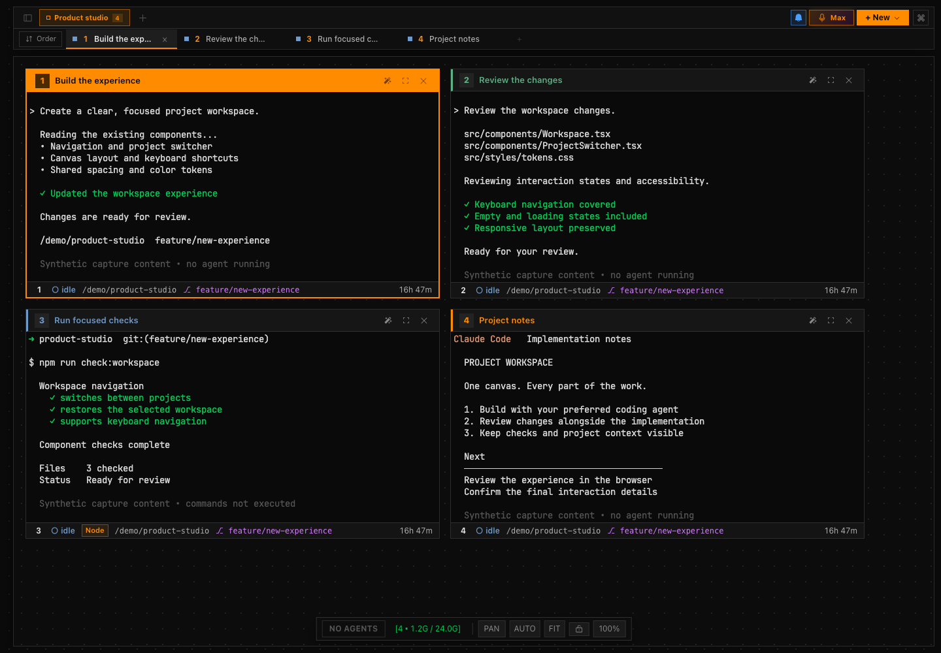Toggle PAN mode in bottom toolbar
The image size is (941, 653).
point(491,629)
